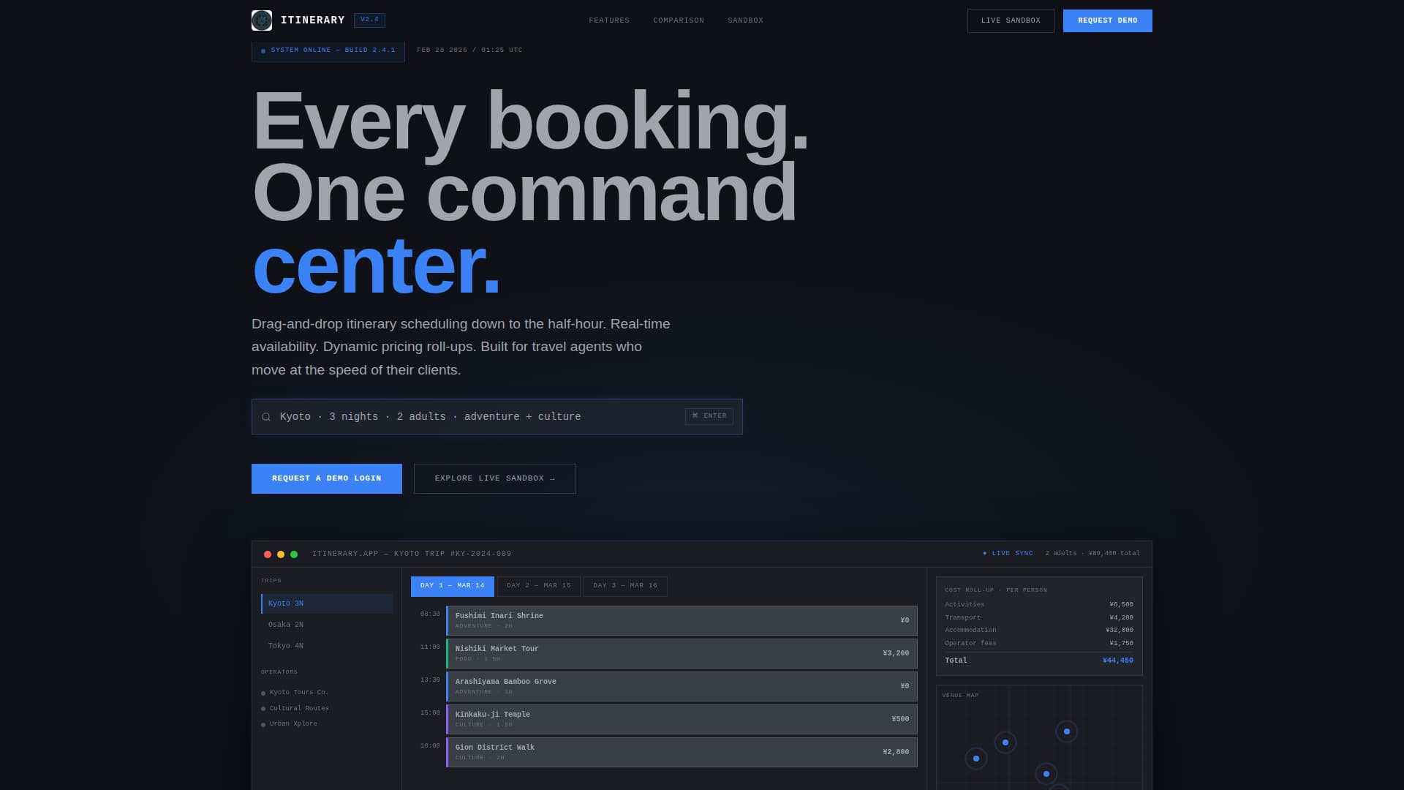This screenshot has height=790, width=1404.
Task: Open the COMPARISON menu item
Action: pos(678,20)
